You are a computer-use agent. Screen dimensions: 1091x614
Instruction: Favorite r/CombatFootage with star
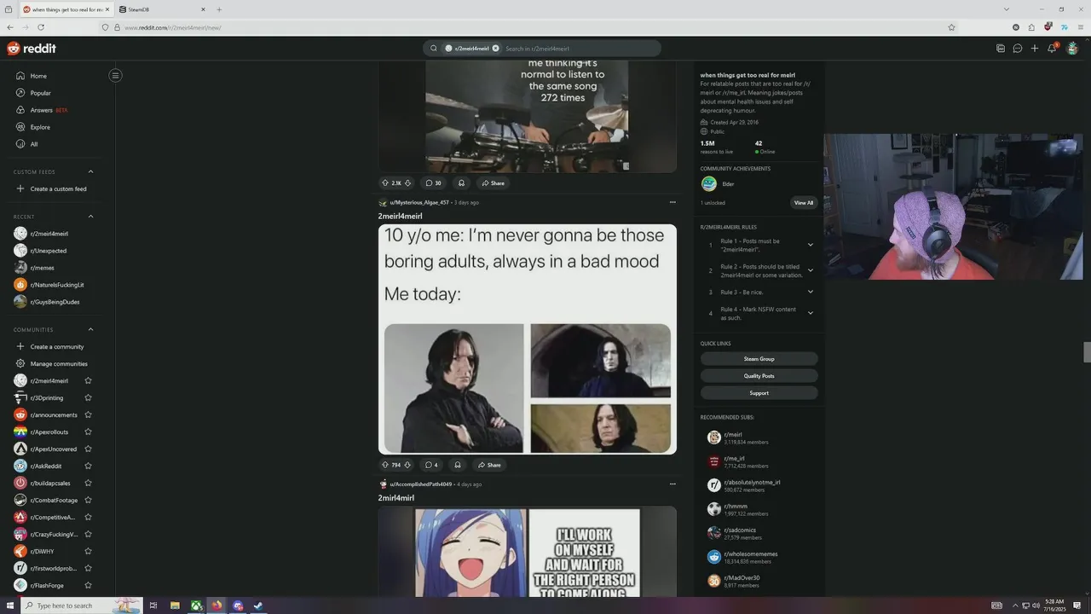click(x=88, y=500)
